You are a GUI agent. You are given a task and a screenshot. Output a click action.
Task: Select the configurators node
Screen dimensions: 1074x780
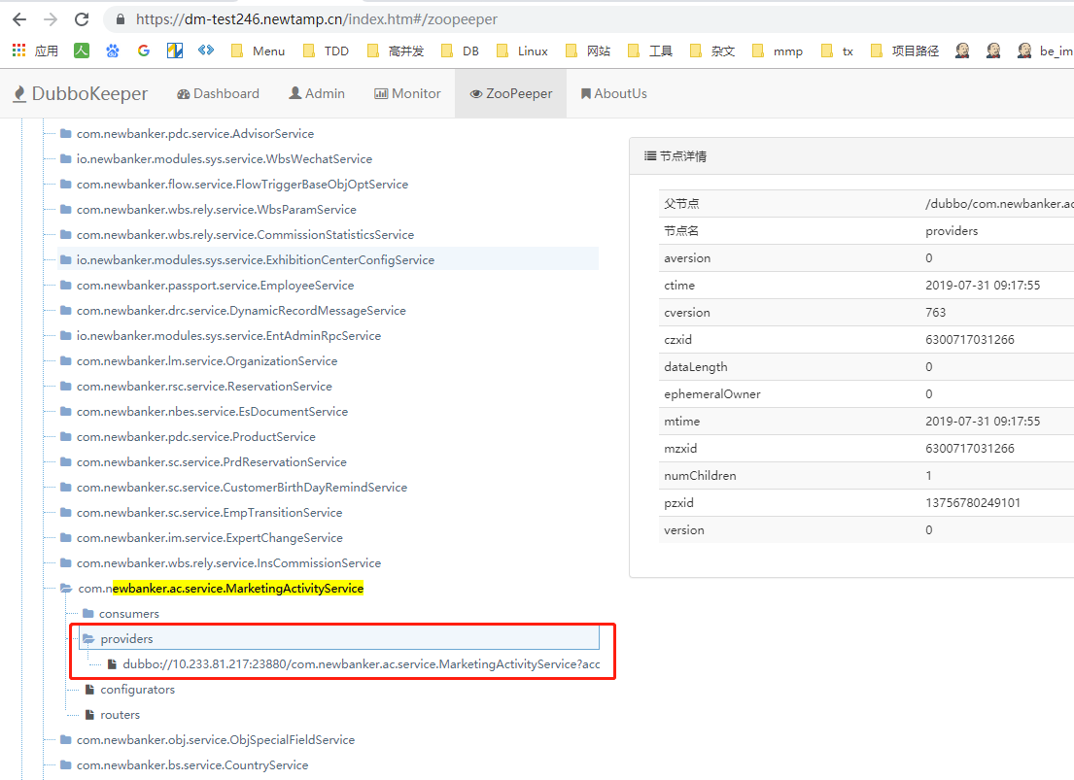click(x=138, y=690)
